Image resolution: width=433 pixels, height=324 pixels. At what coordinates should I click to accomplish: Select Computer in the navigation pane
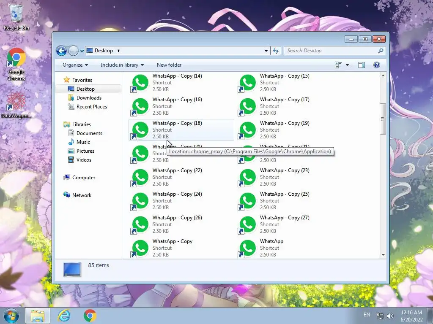84,178
